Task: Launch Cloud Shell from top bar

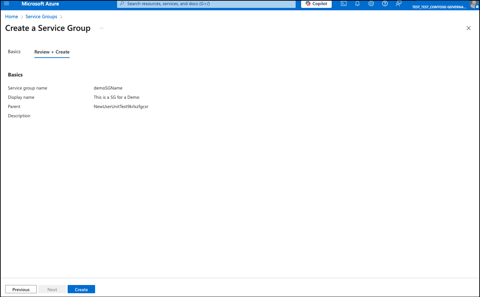Action: (343, 4)
